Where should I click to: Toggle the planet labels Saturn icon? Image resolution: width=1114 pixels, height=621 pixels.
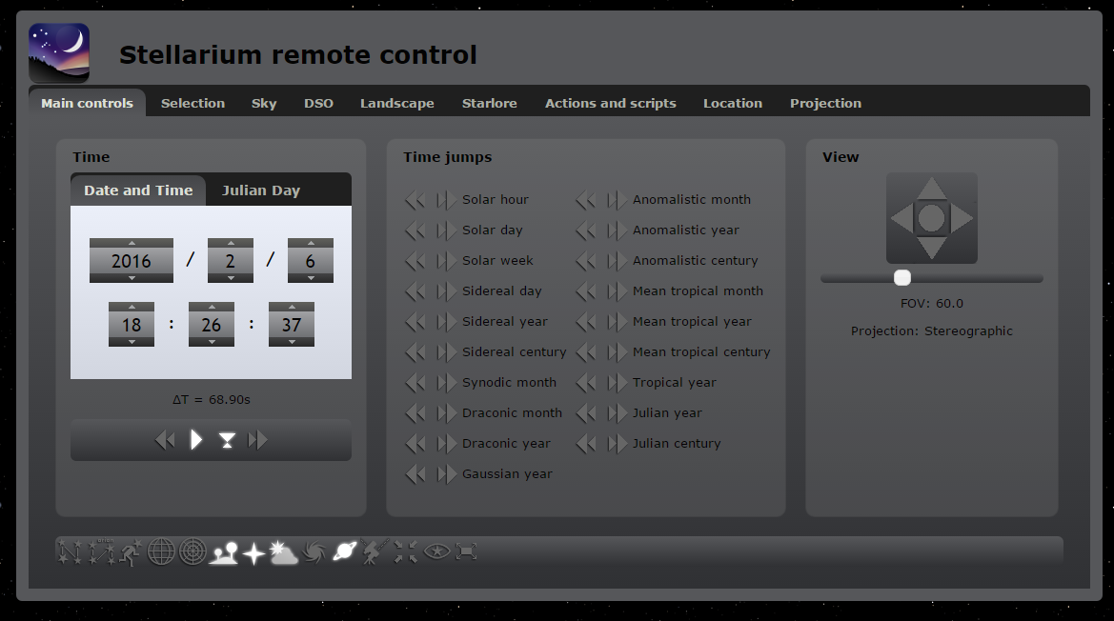click(344, 551)
